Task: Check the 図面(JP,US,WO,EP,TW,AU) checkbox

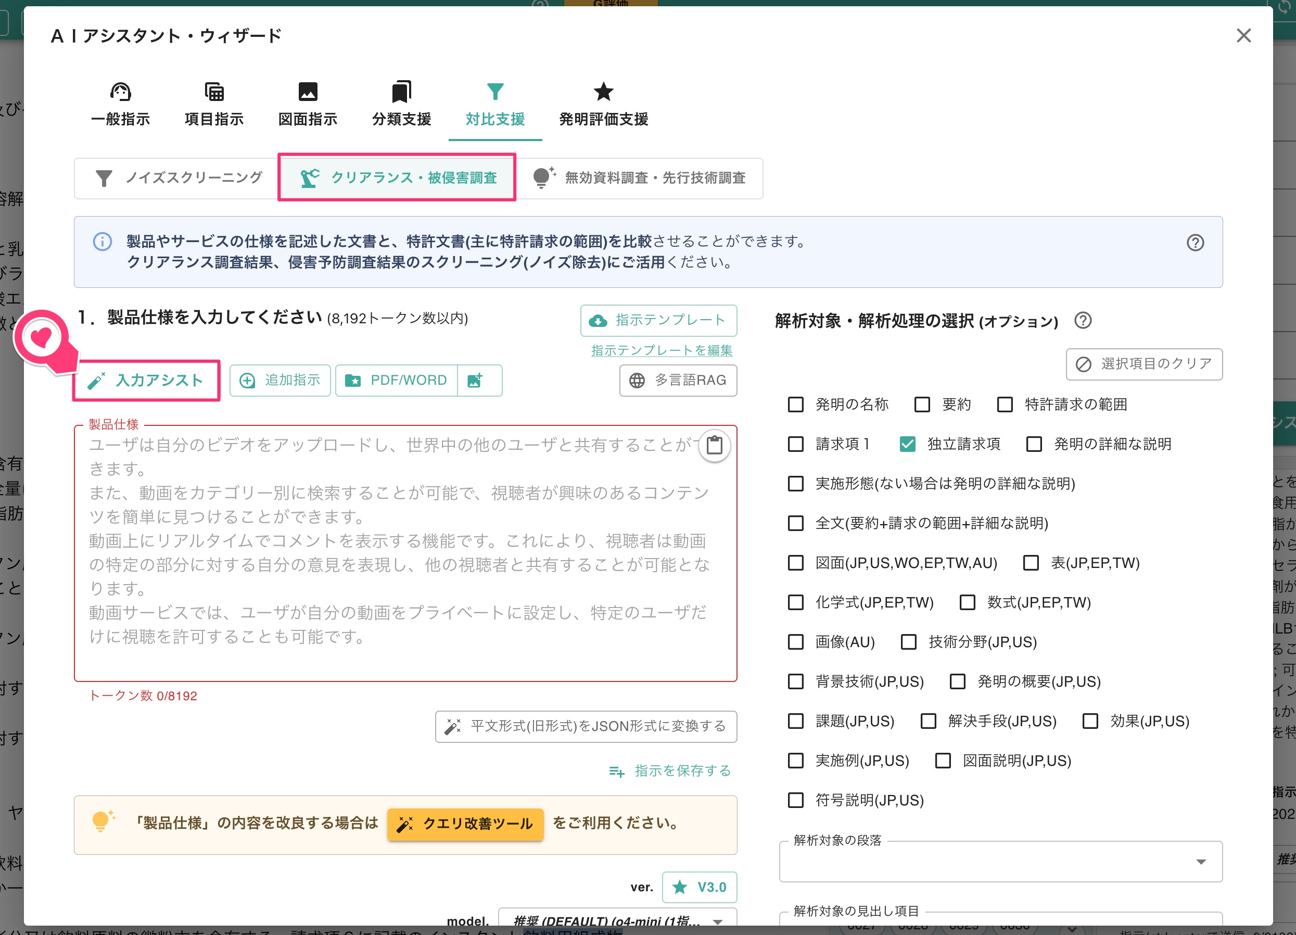Action: pyautogui.click(x=795, y=563)
